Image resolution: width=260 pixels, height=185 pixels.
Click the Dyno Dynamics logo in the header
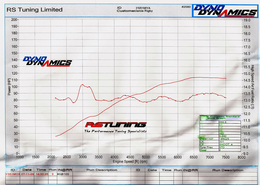click(x=225, y=11)
